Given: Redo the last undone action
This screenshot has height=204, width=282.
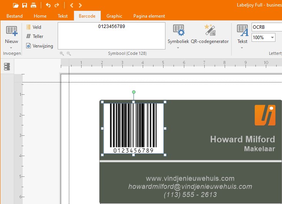Looking at the screenshot, I should click(x=57, y=5).
